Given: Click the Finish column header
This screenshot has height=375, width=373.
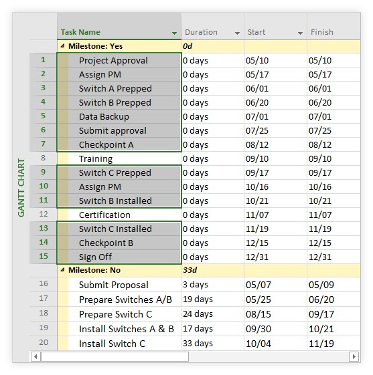Looking at the screenshot, I should [333, 26].
